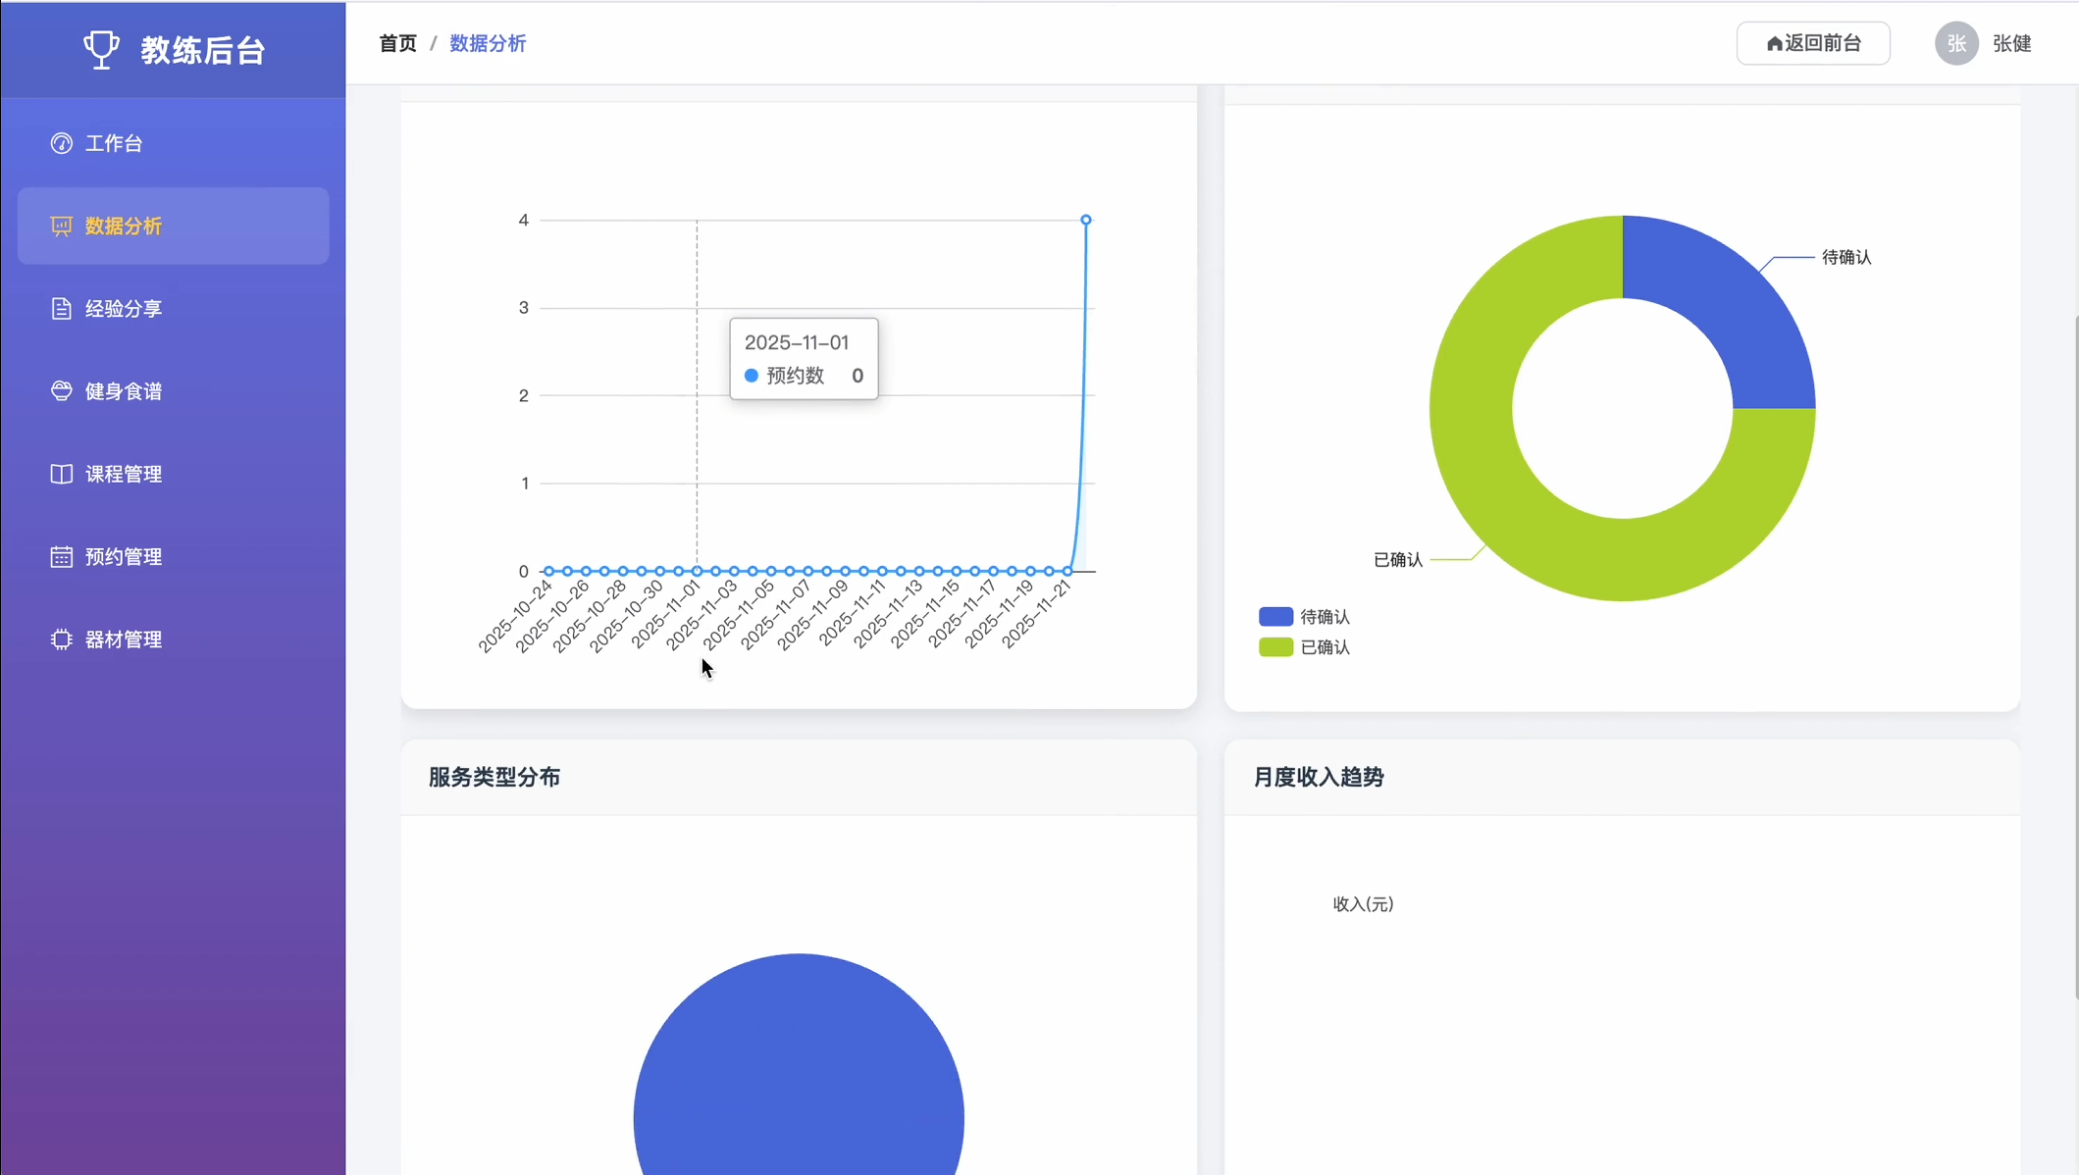Click the blue 待确认 legend color swatch

click(1275, 617)
